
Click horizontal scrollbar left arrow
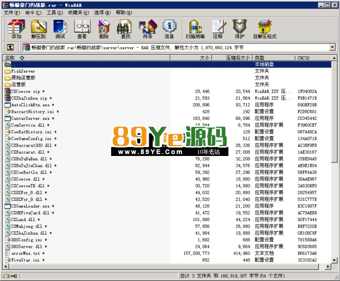[x=6, y=266]
